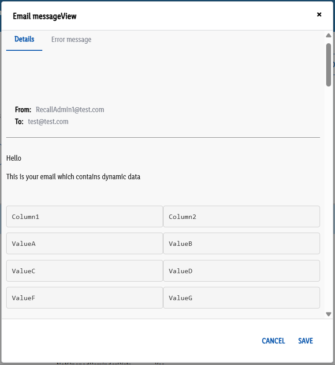Click the scrollbar up arrow
335x365 pixels.
pyautogui.click(x=328, y=35)
